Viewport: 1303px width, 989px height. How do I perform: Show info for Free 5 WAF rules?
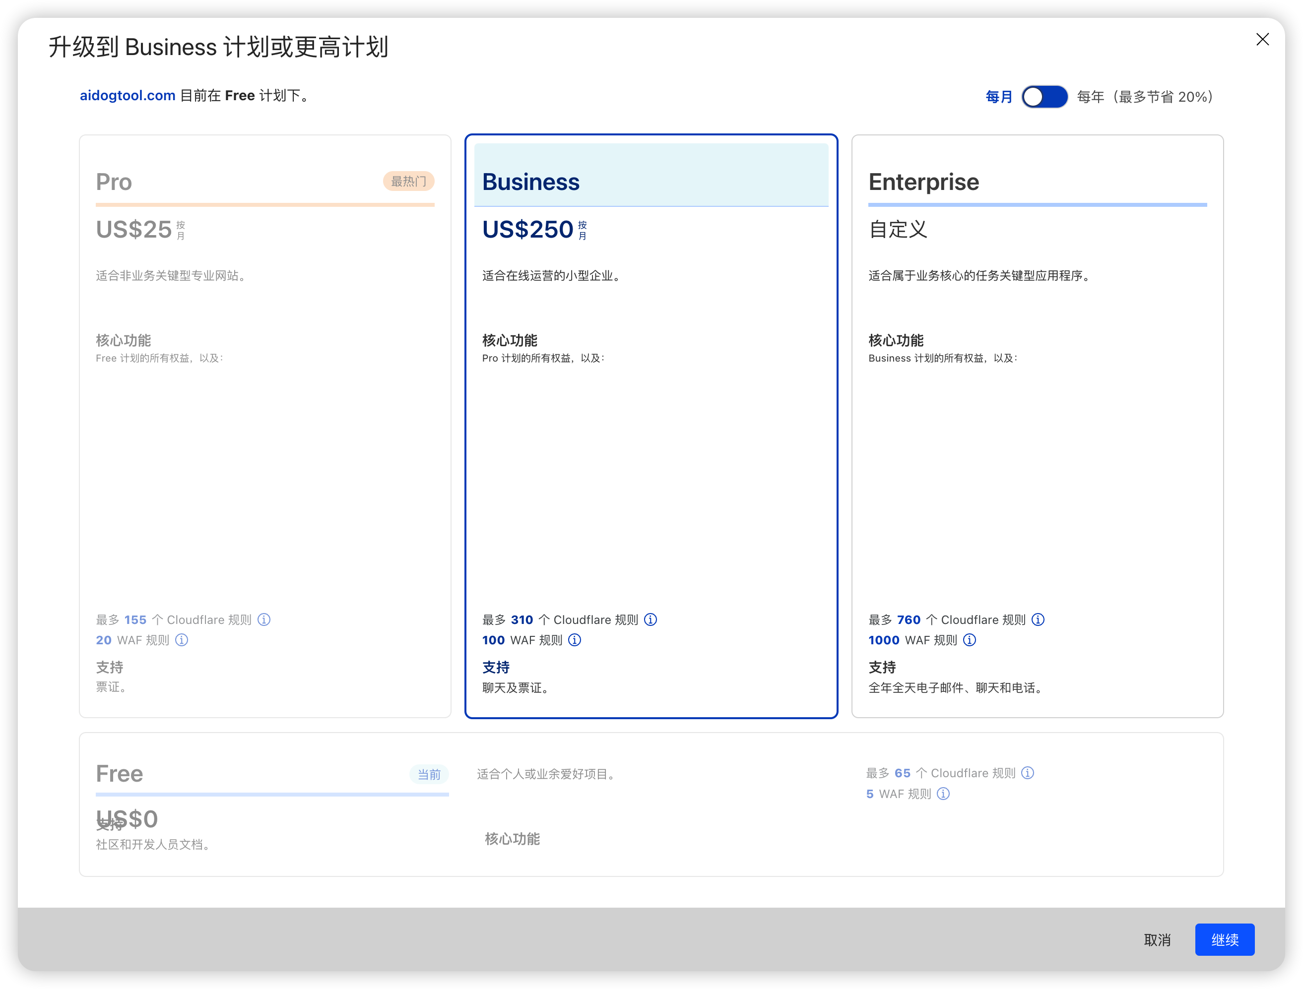coord(944,794)
